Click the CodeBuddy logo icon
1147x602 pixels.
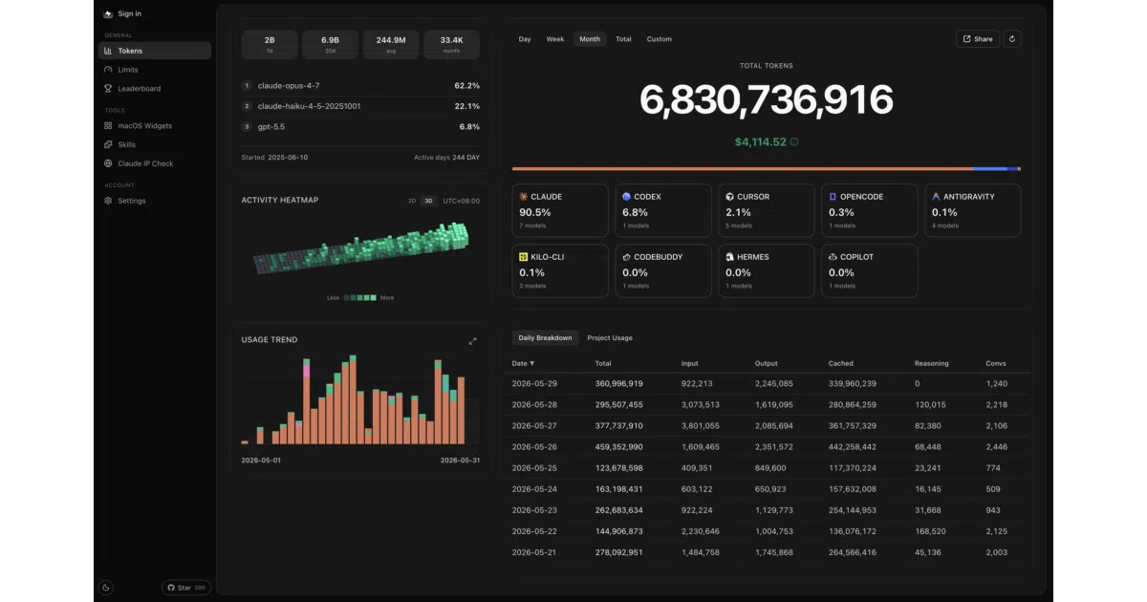627,257
